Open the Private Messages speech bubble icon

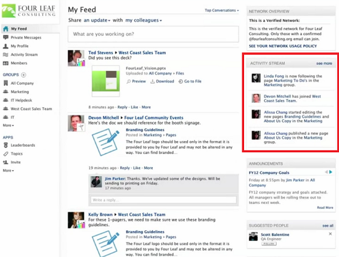coord(6,38)
